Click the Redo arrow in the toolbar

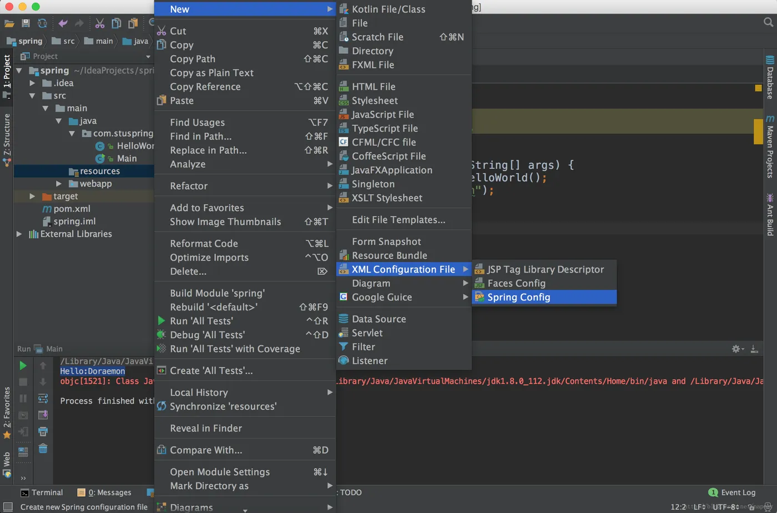(79, 23)
